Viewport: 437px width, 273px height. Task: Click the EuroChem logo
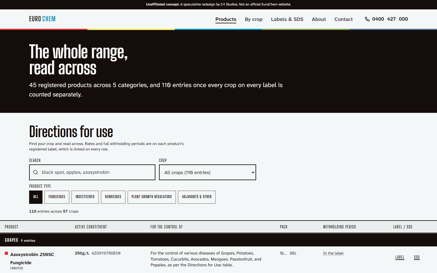point(42,19)
